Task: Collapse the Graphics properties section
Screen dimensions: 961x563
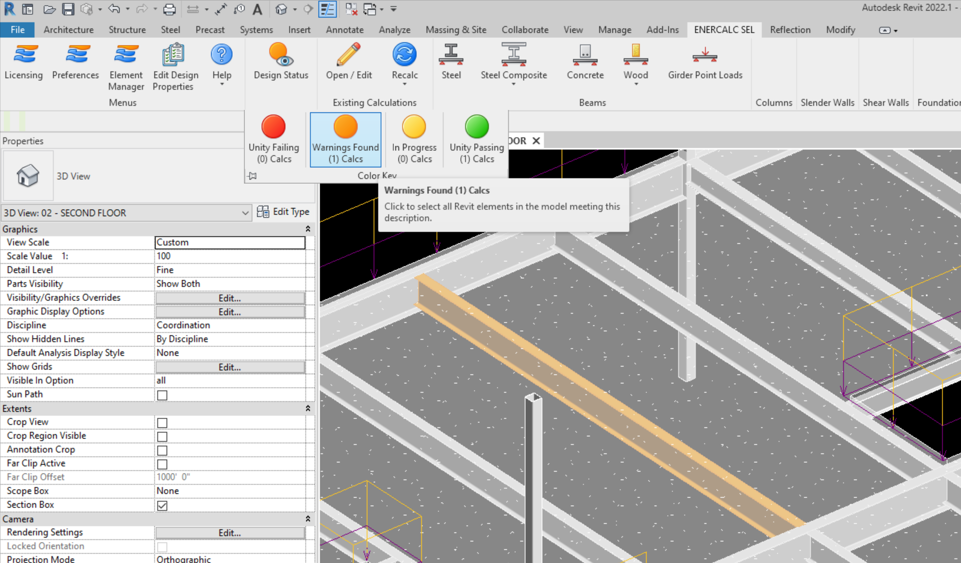Action: (307, 229)
